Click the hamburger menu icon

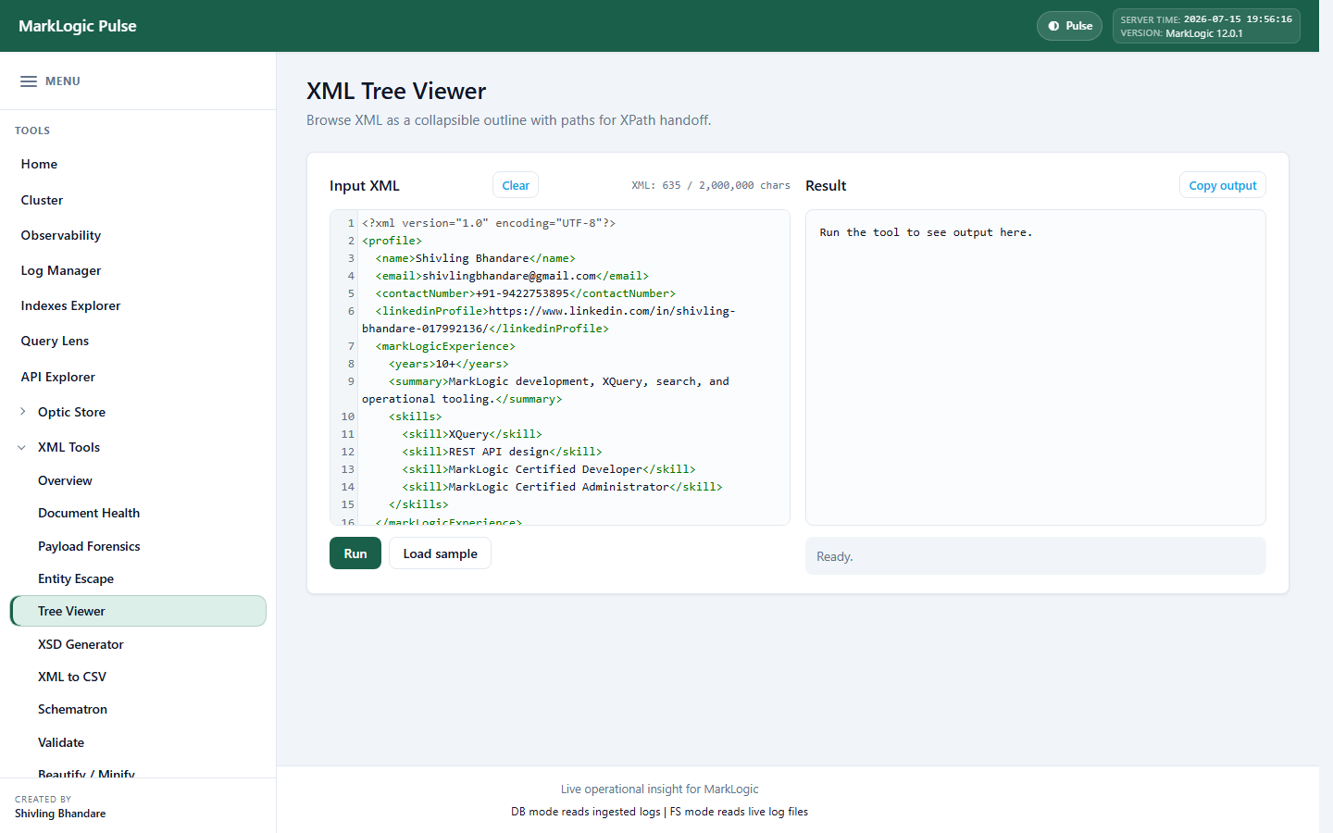click(x=29, y=81)
